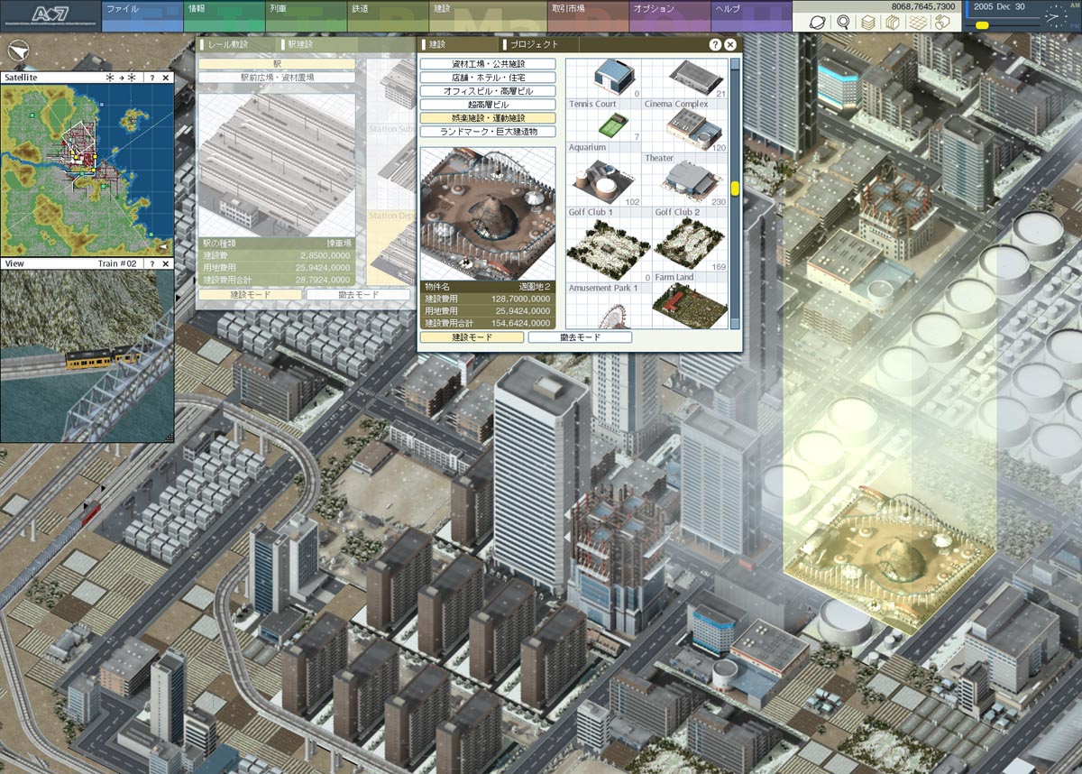Image resolution: width=1082 pixels, height=774 pixels.
Task: Open build panel help question icon
Action: pos(715,44)
